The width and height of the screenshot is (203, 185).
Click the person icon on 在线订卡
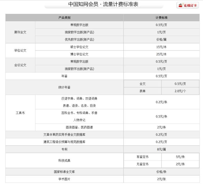181,5
